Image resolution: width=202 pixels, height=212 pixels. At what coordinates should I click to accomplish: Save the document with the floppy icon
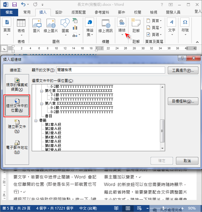click(x=14, y=5)
